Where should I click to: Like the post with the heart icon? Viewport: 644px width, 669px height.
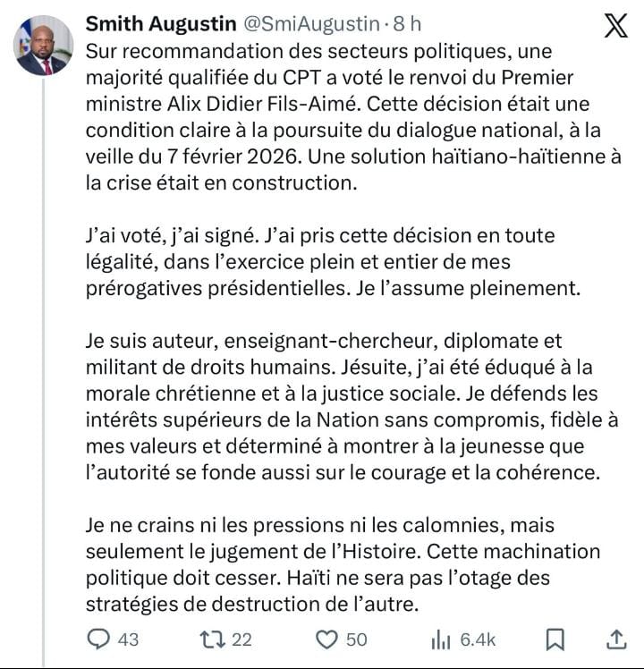point(328,639)
